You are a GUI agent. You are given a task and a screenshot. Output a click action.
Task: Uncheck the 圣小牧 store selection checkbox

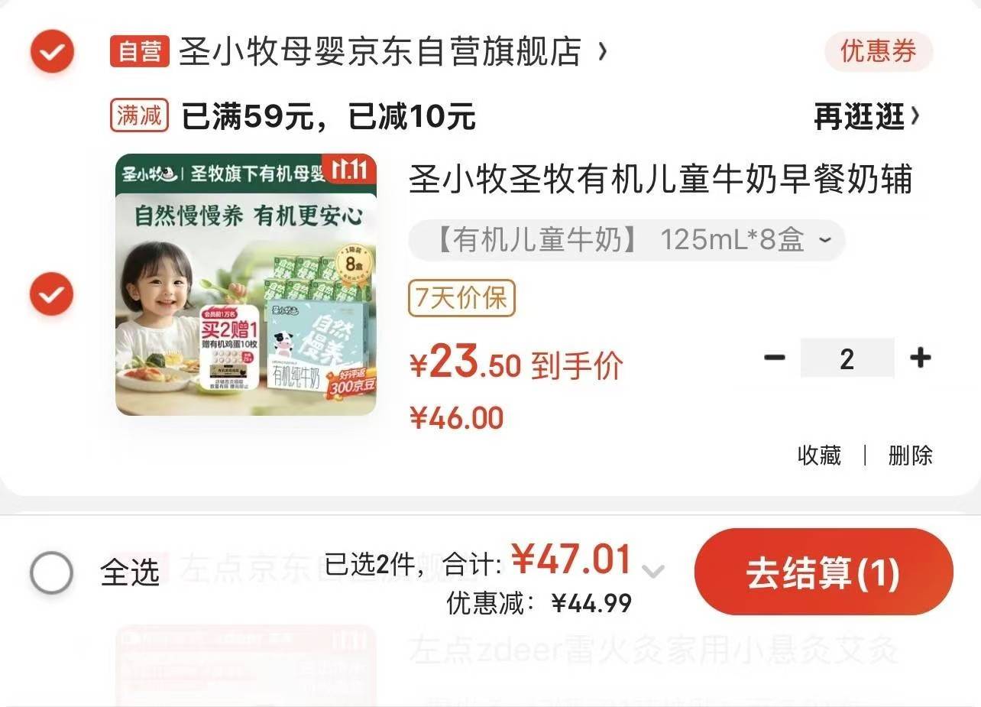tap(52, 52)
